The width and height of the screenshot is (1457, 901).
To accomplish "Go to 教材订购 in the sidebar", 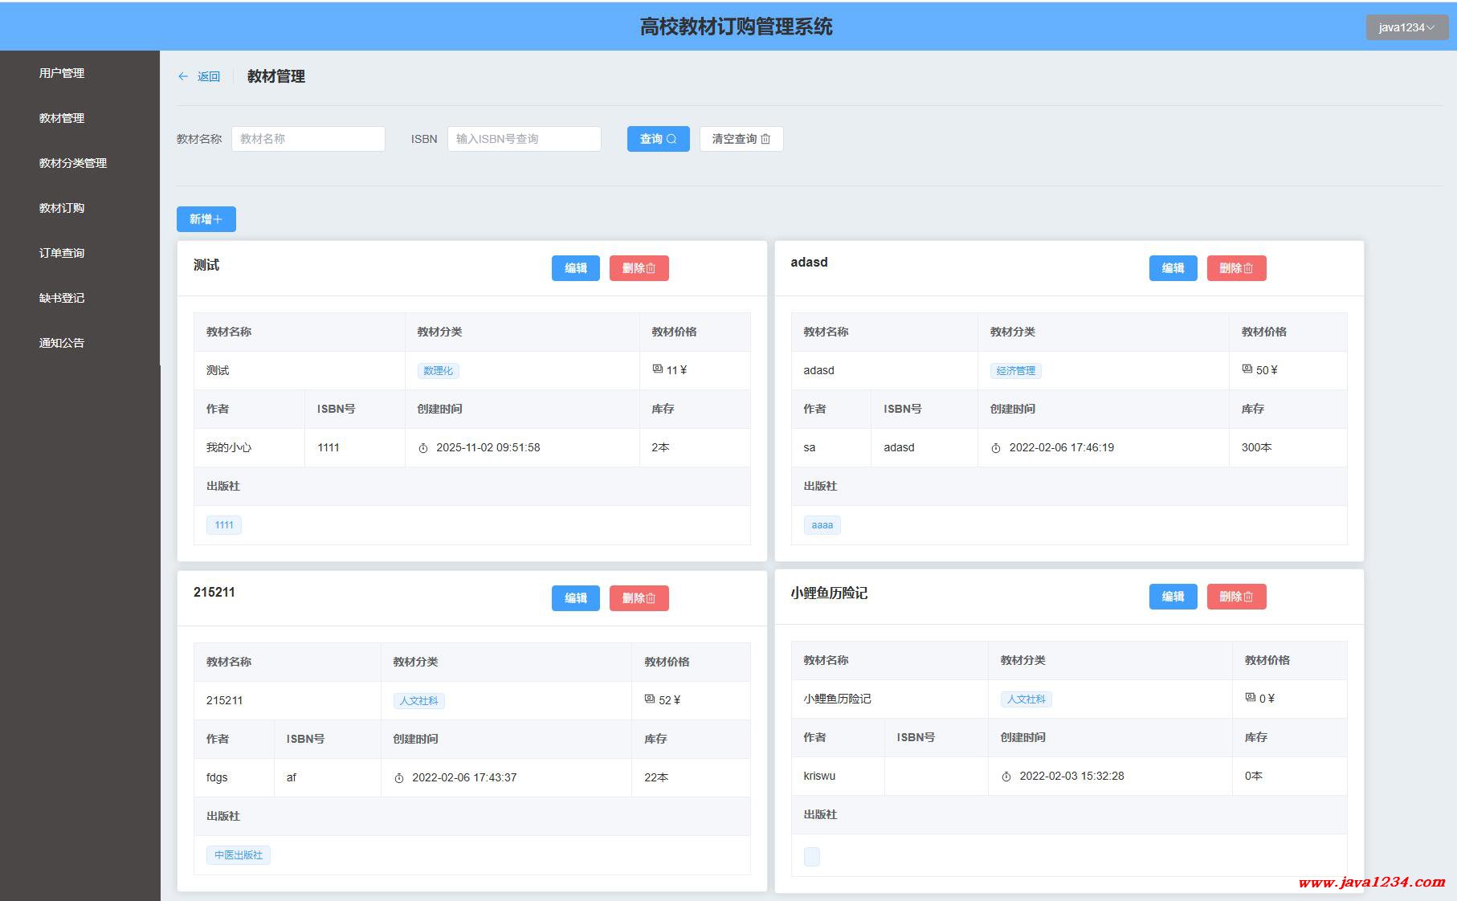I will [62, 208].
